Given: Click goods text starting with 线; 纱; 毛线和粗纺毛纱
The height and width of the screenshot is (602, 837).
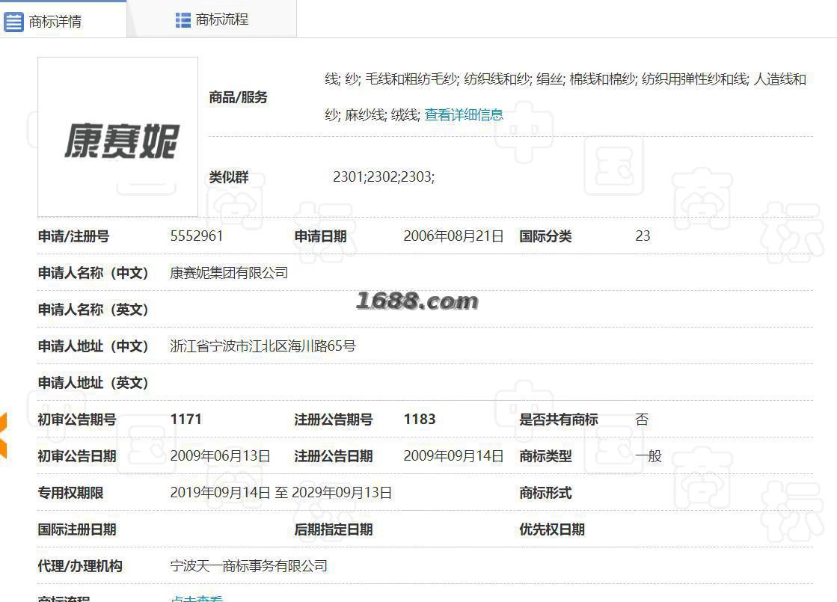Looking at the screenshot, I should (565, 96).
